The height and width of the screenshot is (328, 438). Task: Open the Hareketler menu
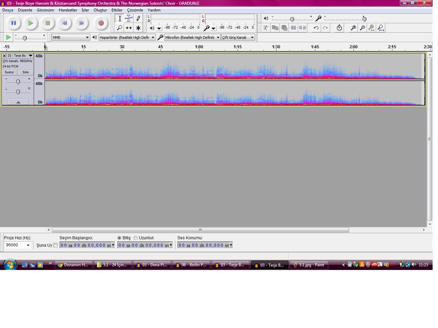[68, 10]
